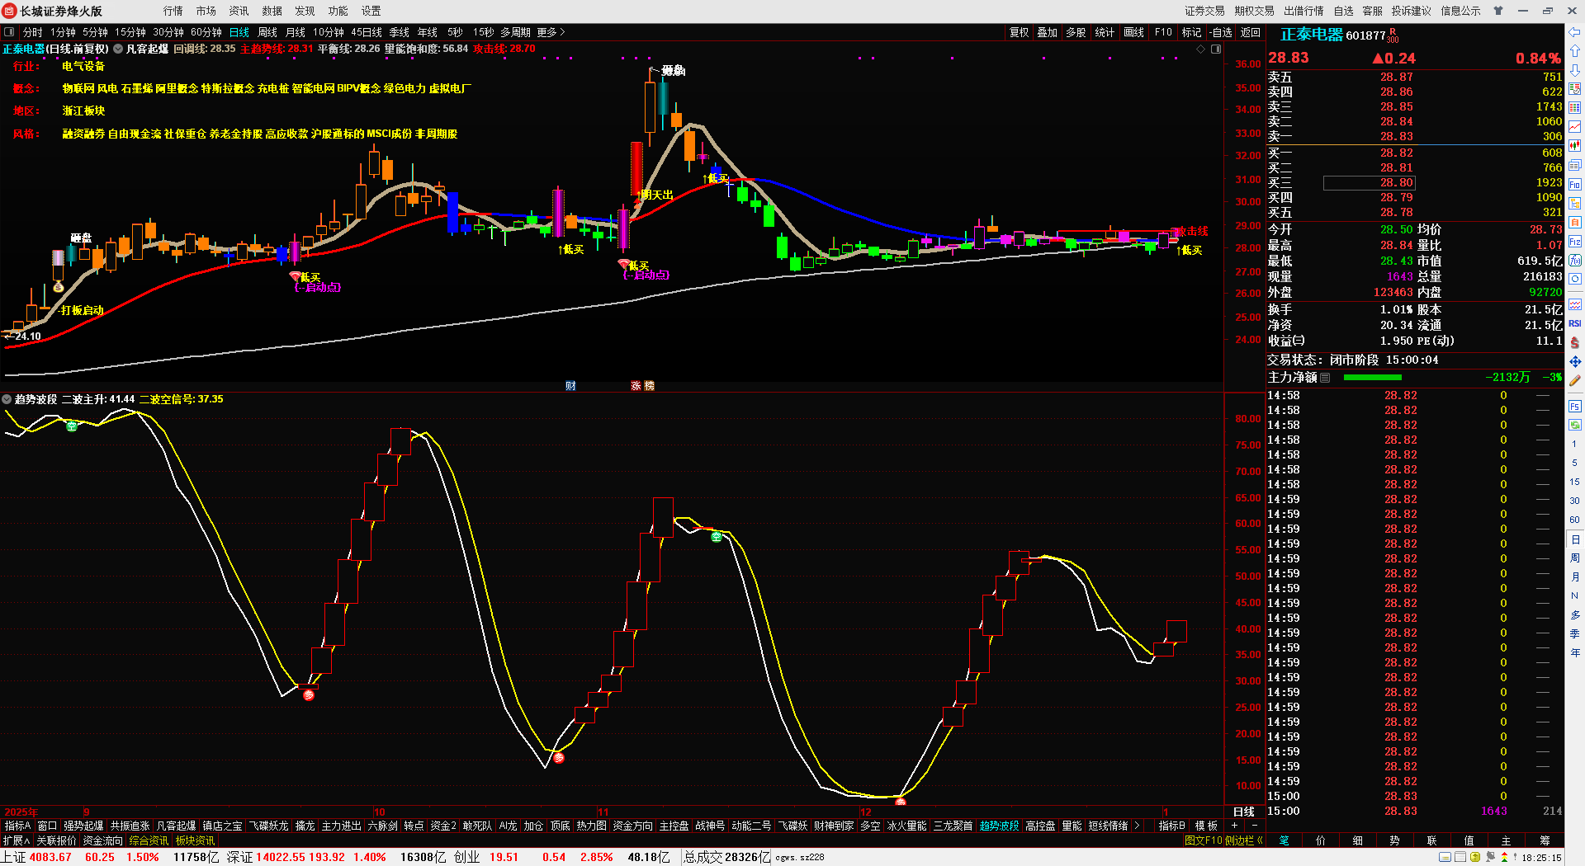Select yearly 年 period in right sidebar
The height and width of the screenshot is (866, 1585).
coord(1574,653)
